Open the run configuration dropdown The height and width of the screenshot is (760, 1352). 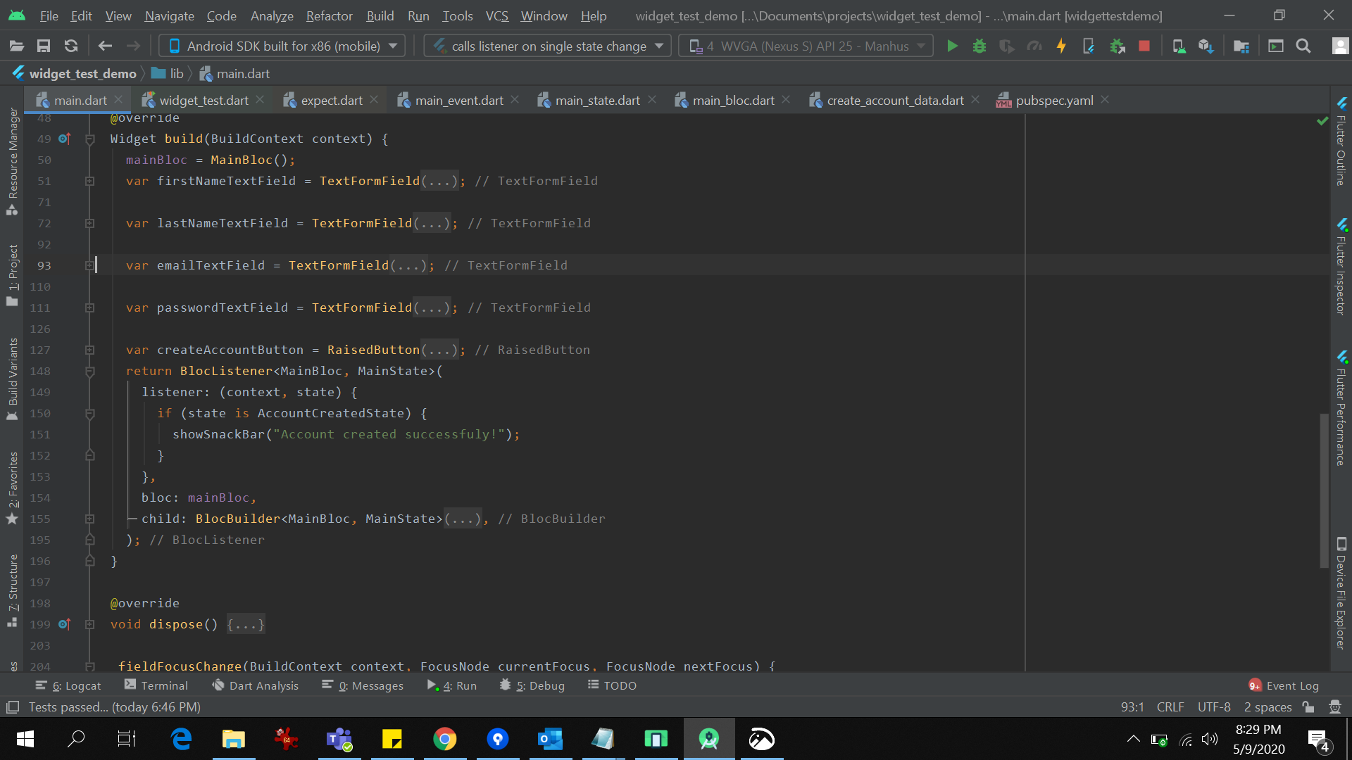coord(546,45)
